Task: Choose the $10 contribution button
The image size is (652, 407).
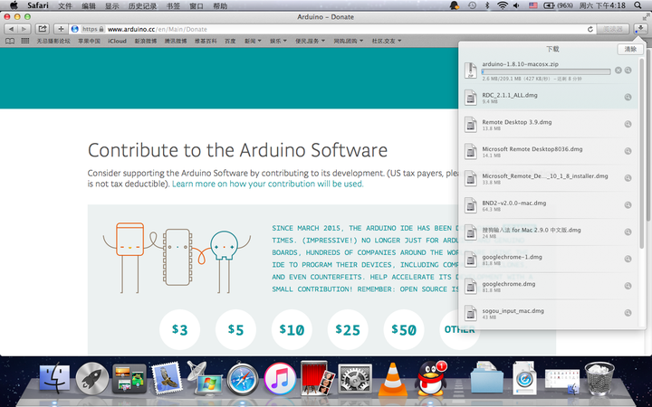Action: [292, 330]
